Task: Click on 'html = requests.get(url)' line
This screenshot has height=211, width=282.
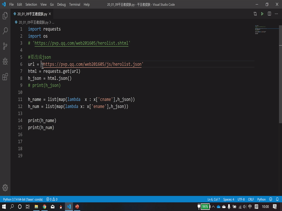Action: coord(54,71)
